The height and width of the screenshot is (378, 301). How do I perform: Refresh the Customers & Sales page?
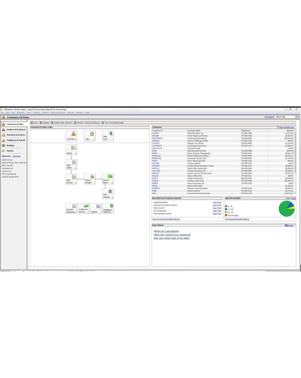click(x=44, y=123)
